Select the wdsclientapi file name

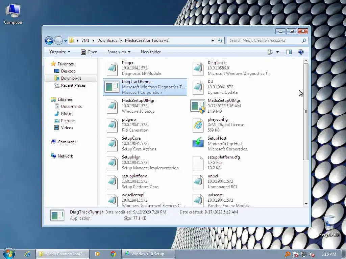(x=133, y=195)
